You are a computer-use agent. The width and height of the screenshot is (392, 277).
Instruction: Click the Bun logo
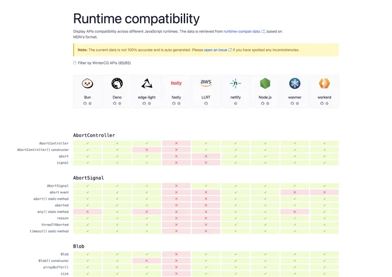pos(88,84)
